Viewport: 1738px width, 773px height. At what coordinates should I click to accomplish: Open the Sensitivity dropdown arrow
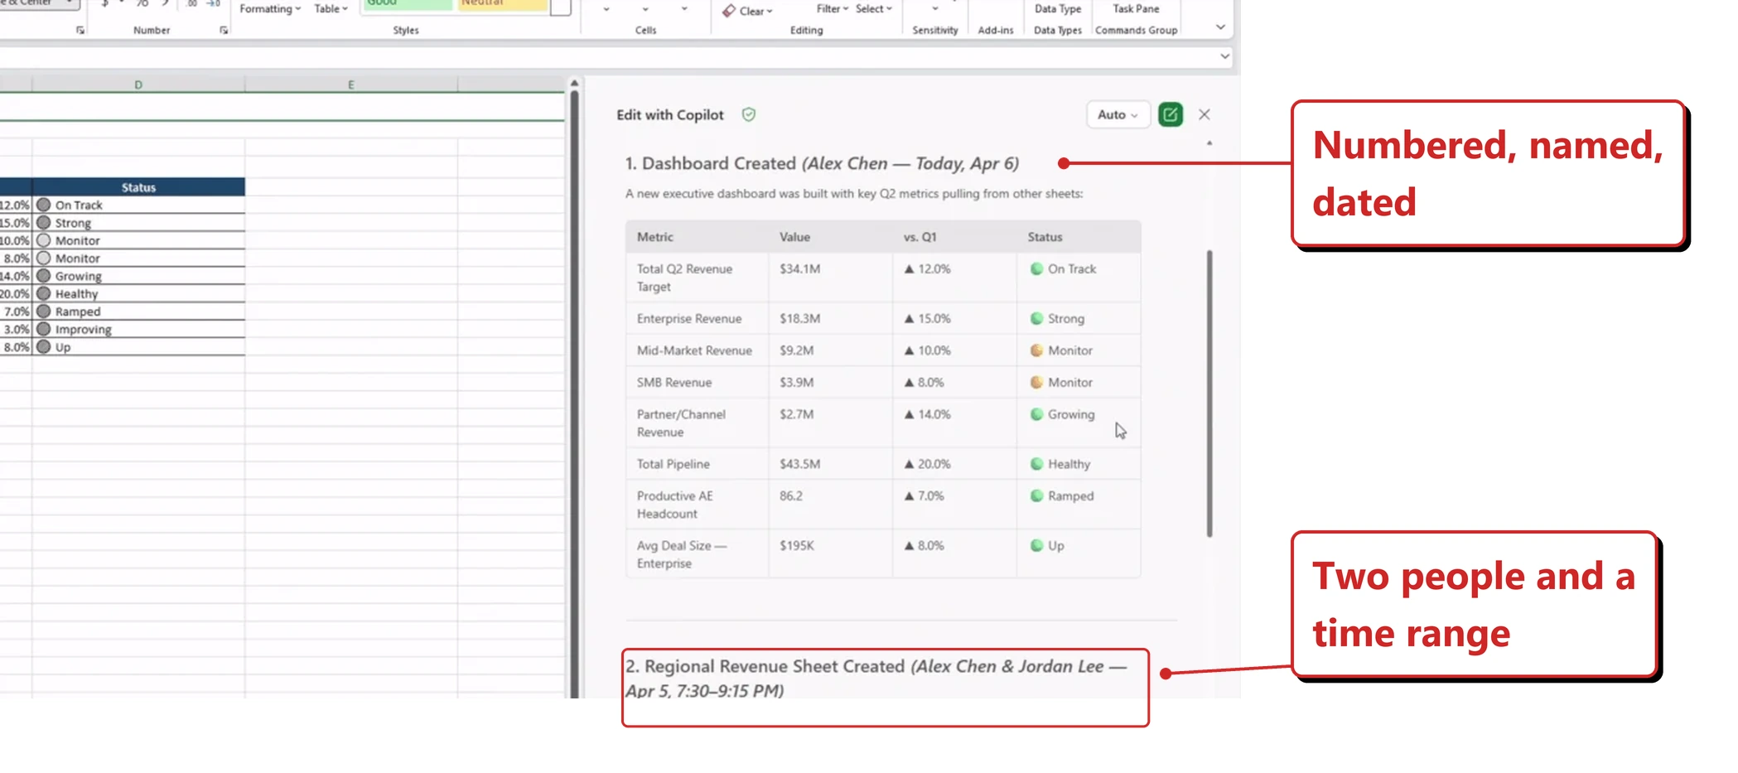pyautogui.click(x=935, y=9)
